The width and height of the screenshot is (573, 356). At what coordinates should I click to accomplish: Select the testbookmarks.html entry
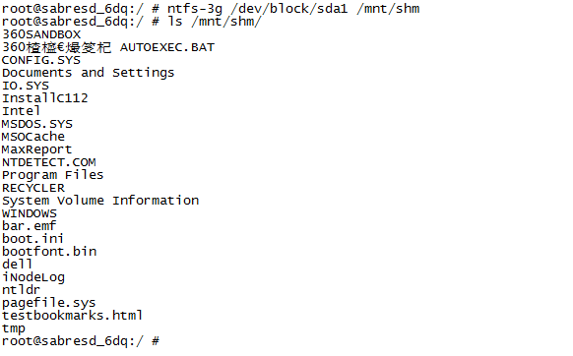(72, 316)
